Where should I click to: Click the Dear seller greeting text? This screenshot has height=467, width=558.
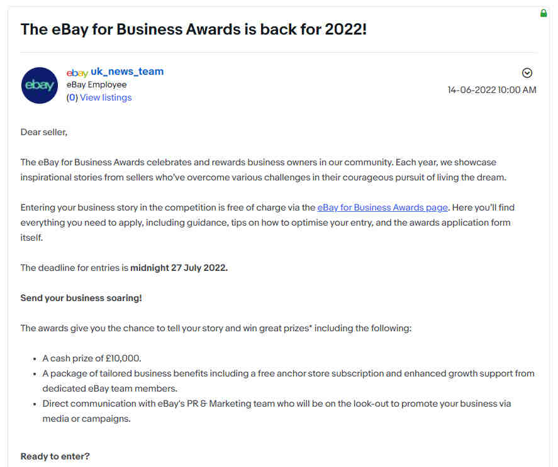(x=44, y=132)
